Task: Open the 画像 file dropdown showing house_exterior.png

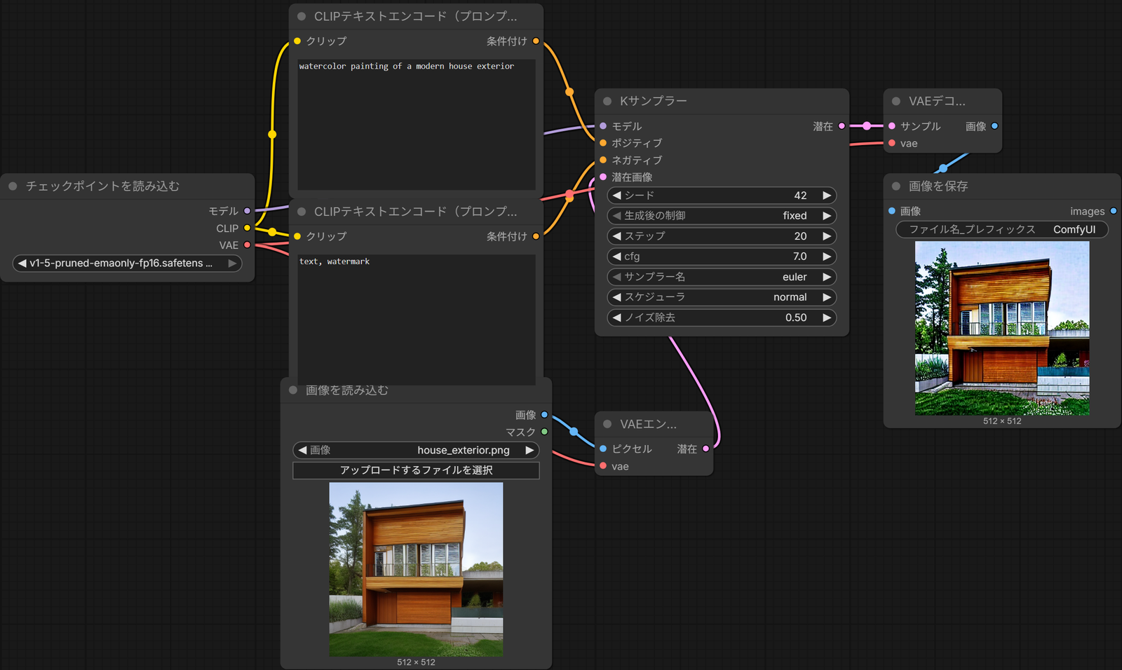Action: (416, 450)
